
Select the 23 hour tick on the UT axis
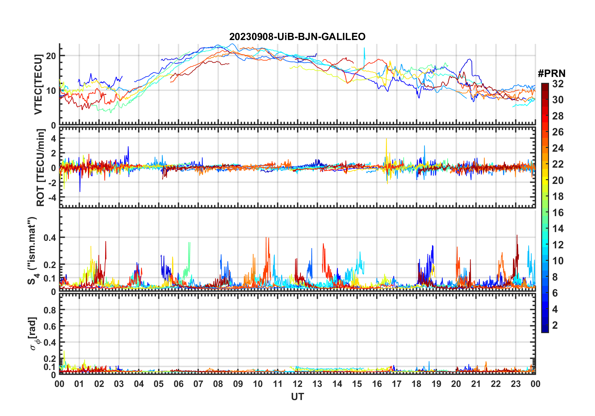(x=516, y=384)
